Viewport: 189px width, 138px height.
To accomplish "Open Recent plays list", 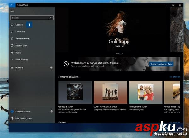I will [32, 46].
